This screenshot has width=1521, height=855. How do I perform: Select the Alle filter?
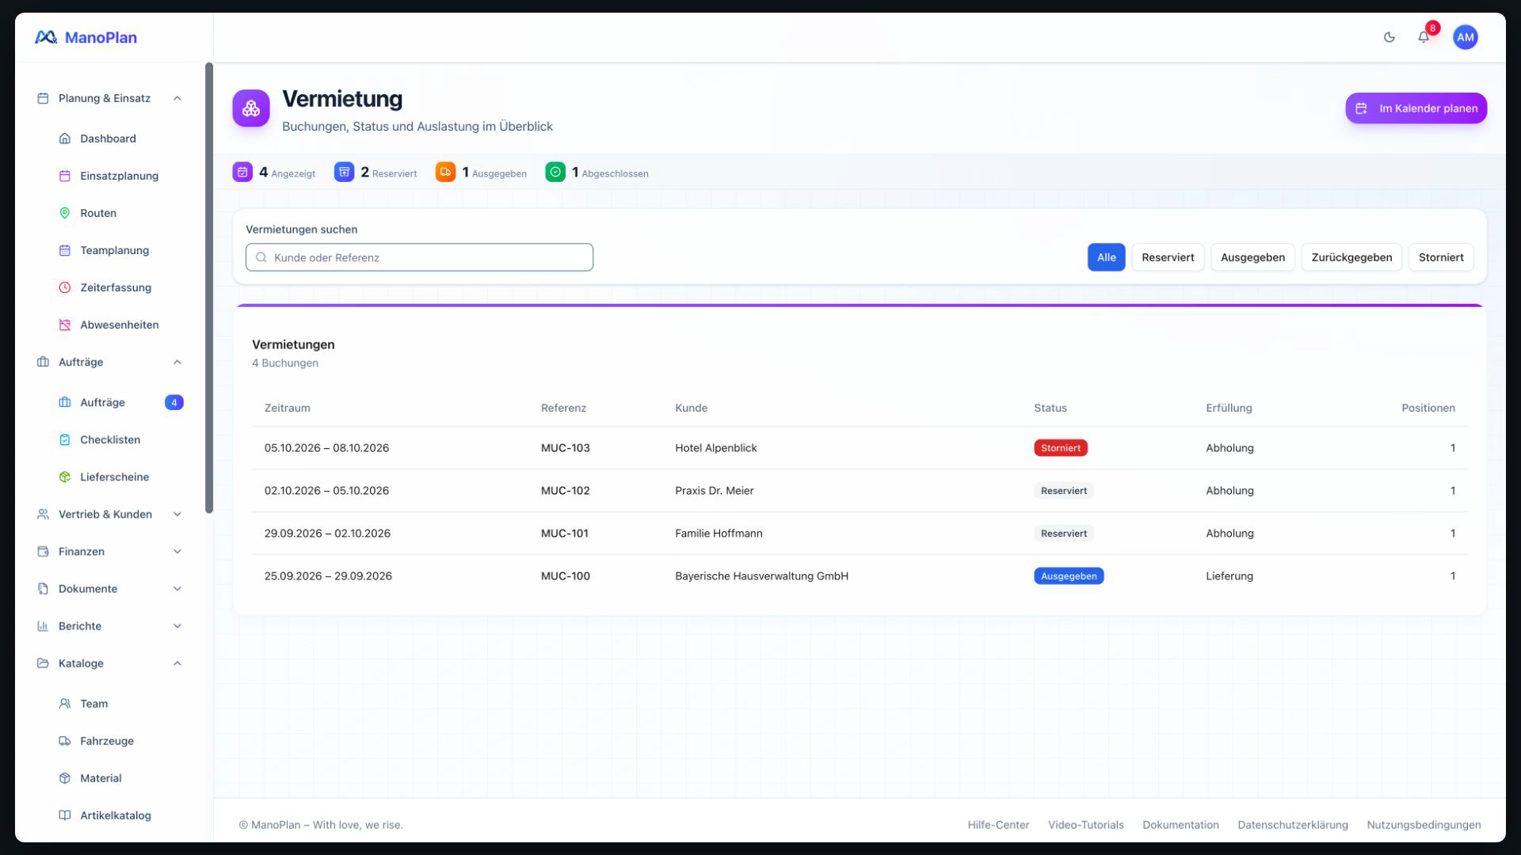click(x=1106, y=257)
